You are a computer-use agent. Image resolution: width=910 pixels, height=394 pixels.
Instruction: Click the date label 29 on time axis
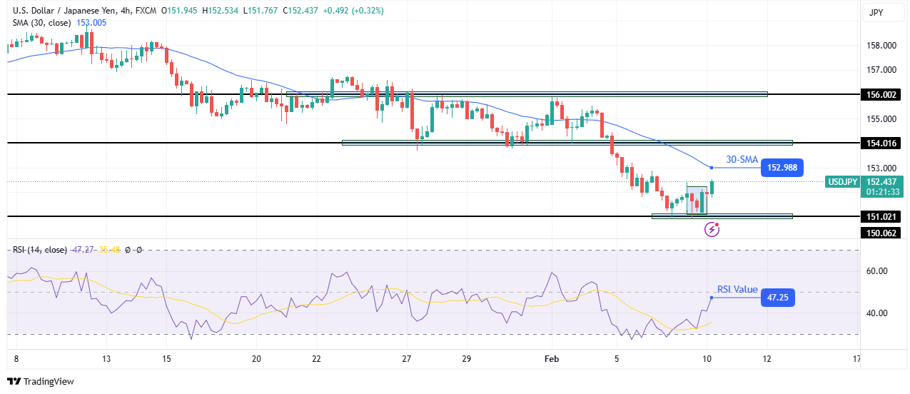coord(467,359)
